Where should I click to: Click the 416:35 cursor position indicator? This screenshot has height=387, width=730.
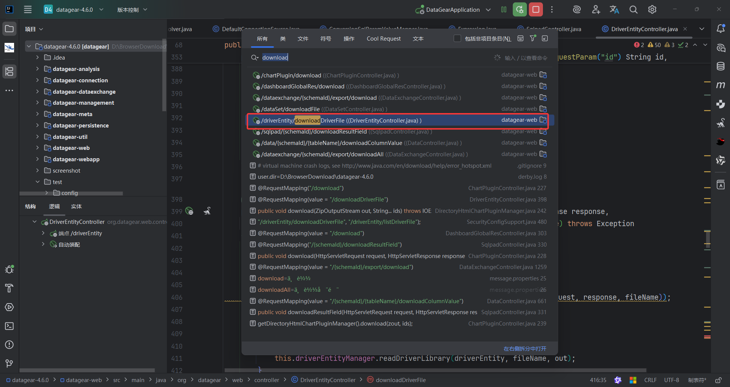tap(598, 380)
